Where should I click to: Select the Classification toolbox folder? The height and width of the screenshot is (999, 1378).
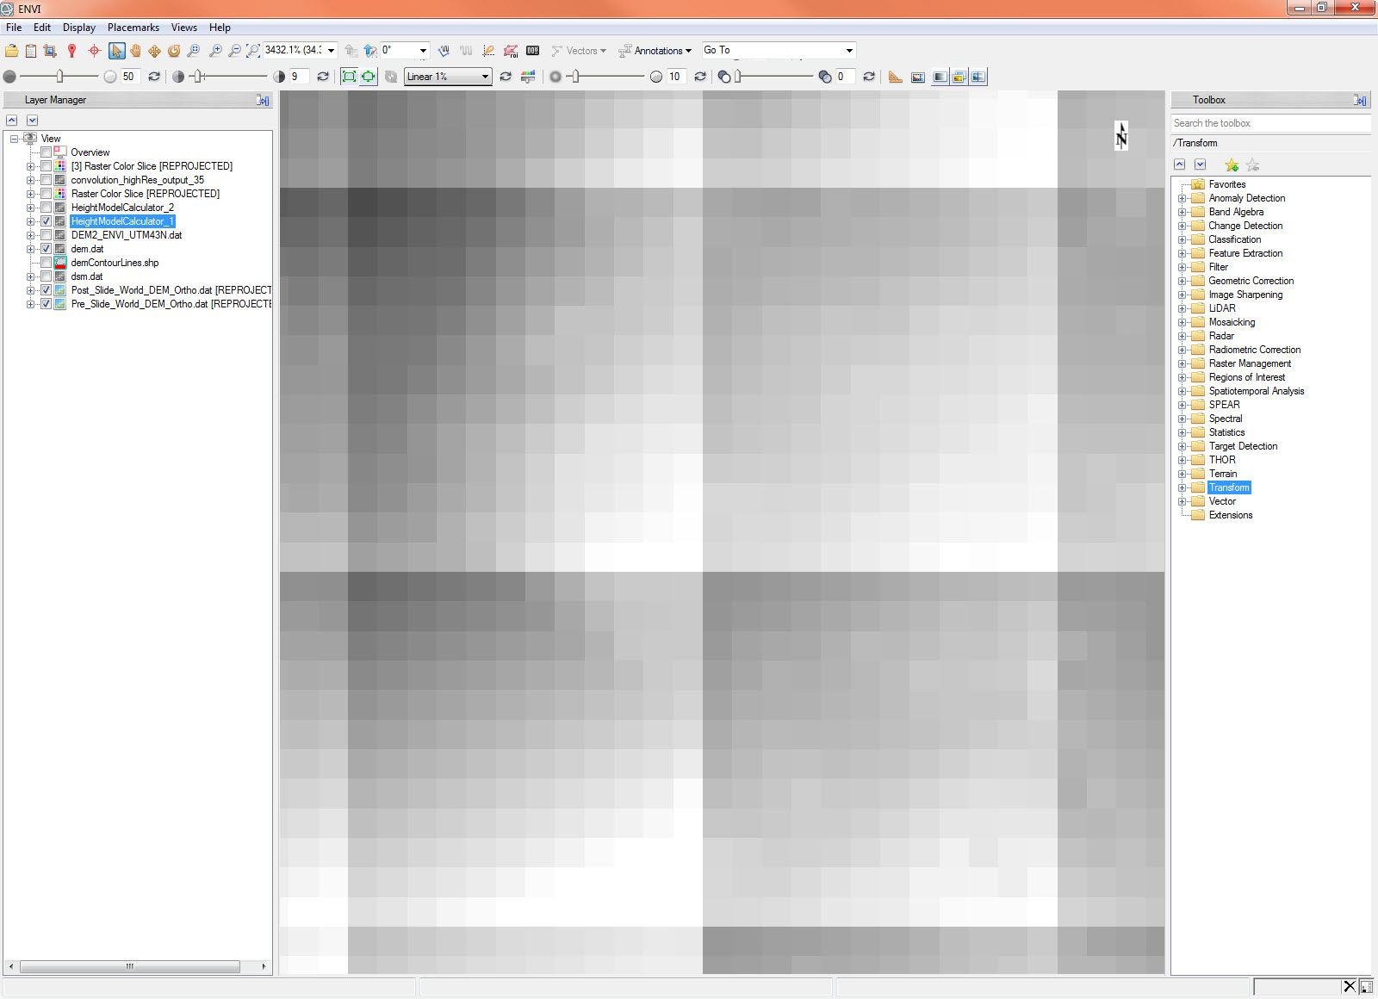(x=1234, y=239)
